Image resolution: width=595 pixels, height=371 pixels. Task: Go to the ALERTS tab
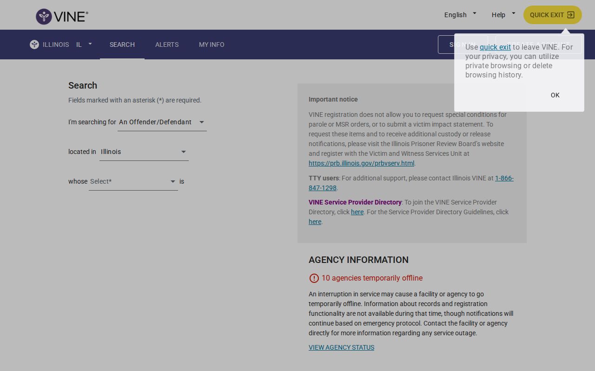click(x=167, y=45)
